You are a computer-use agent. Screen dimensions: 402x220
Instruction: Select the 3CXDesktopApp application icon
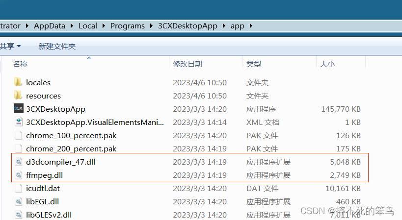19,108
